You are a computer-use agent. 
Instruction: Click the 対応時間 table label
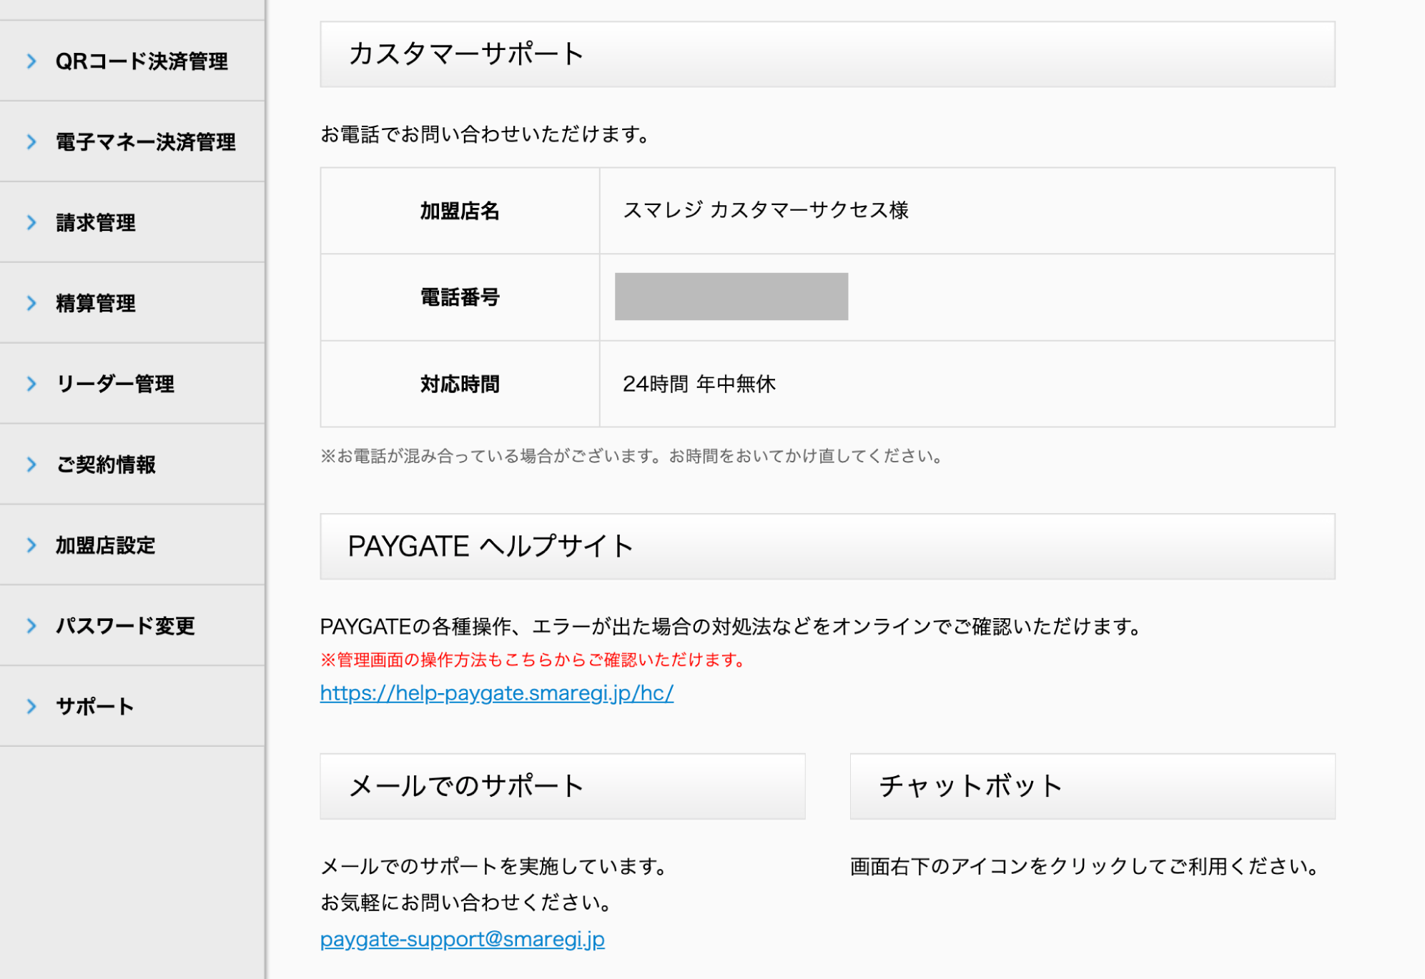coord(460,384)
